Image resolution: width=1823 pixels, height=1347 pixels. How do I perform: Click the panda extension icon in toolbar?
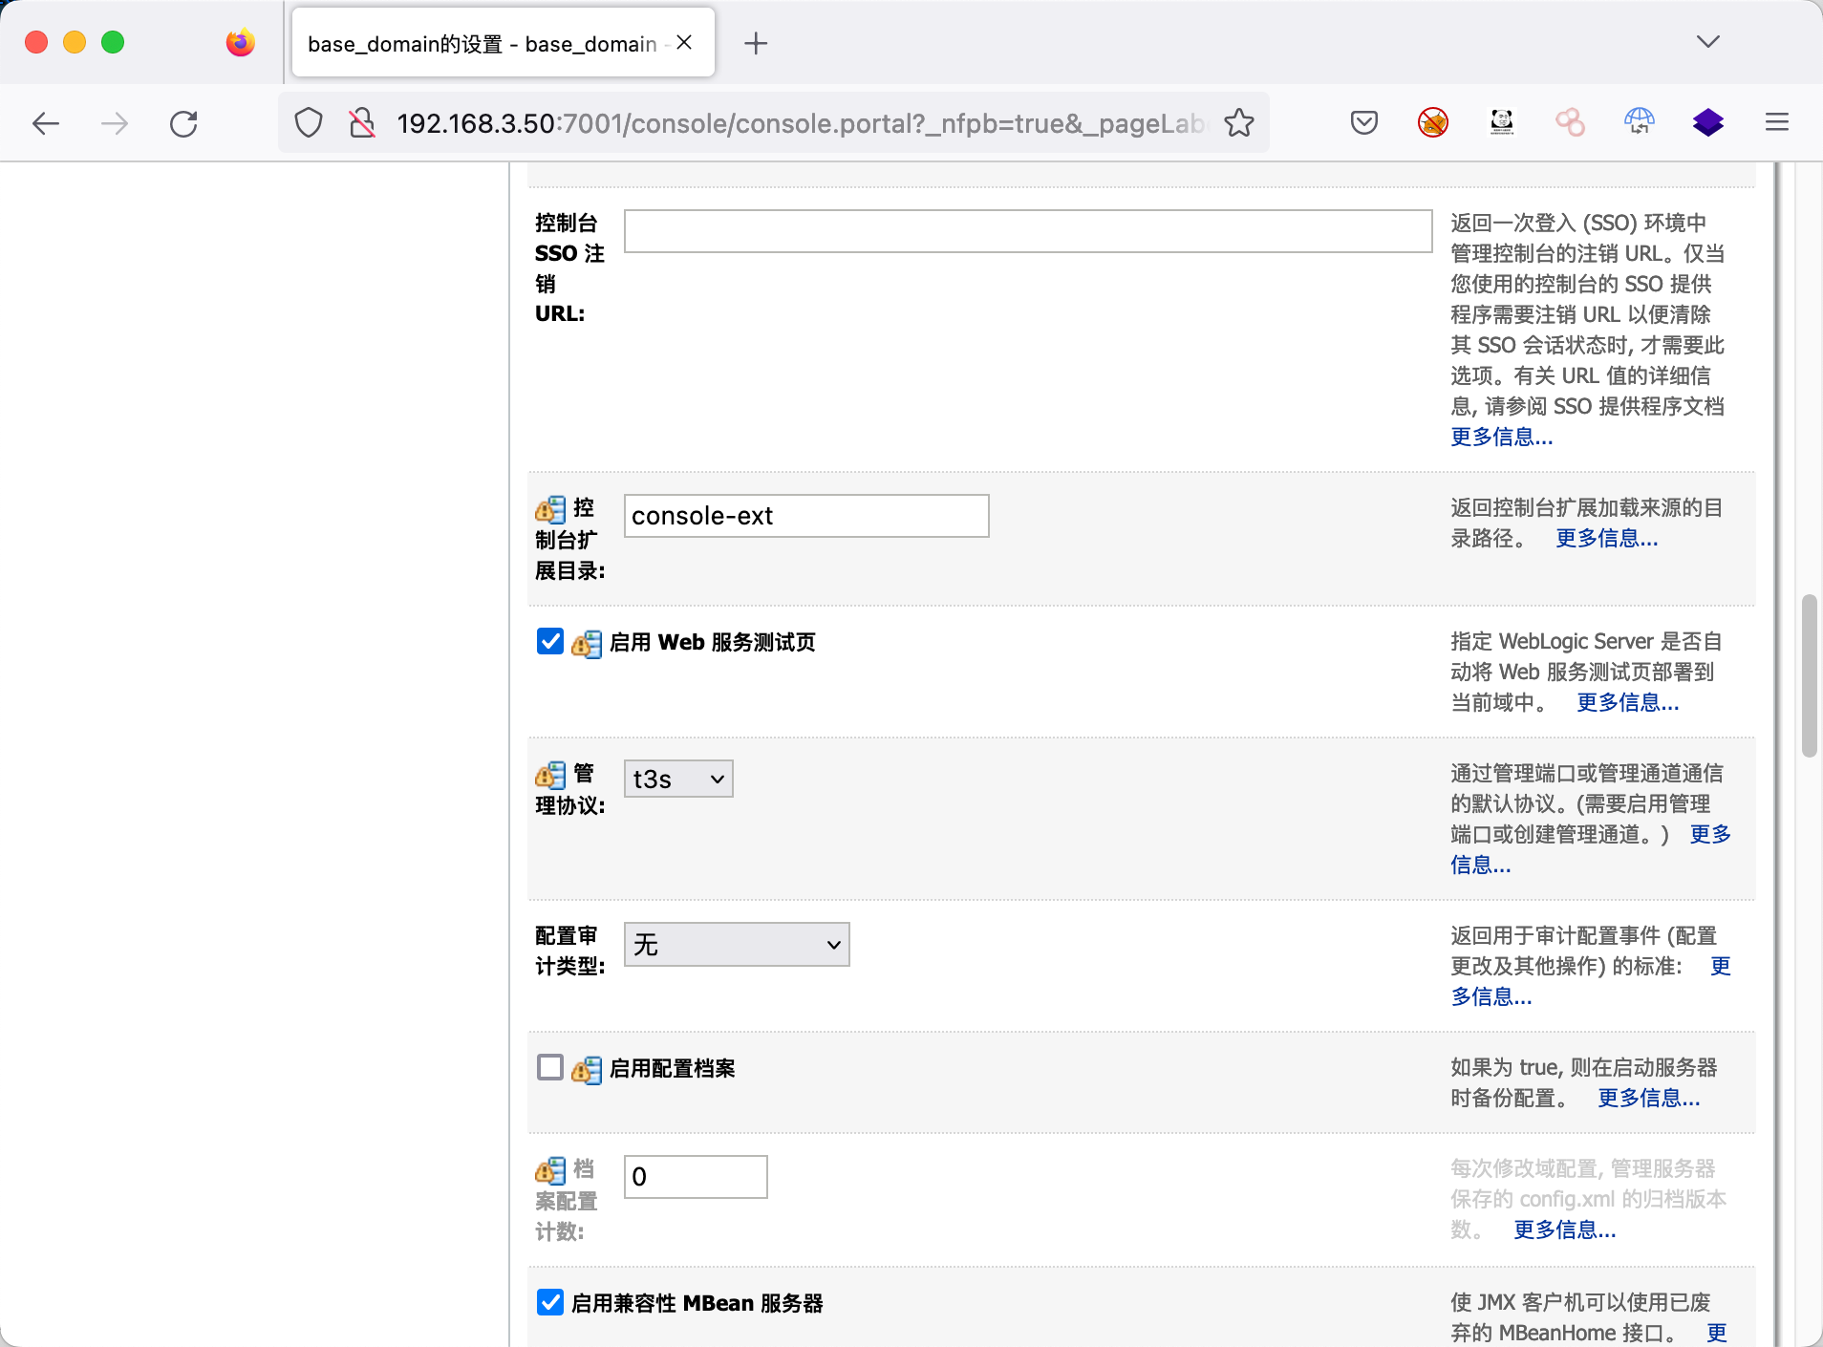pos(1501,122)
